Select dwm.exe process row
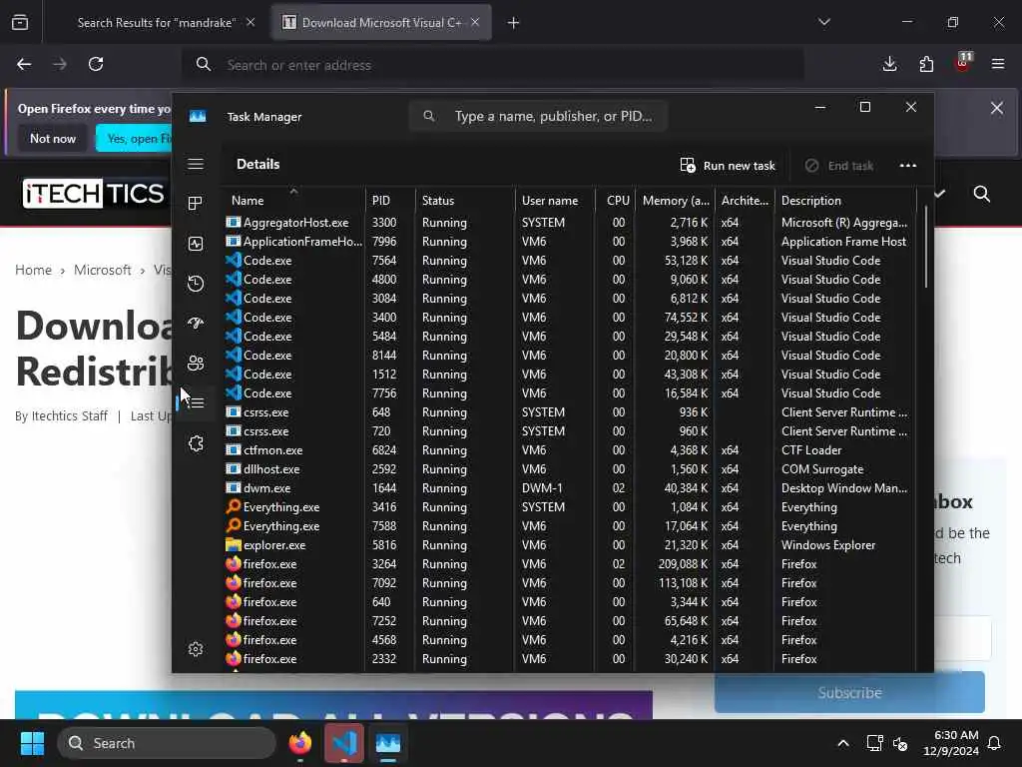This screenshot has height=767, width=1022. point(570,487)
